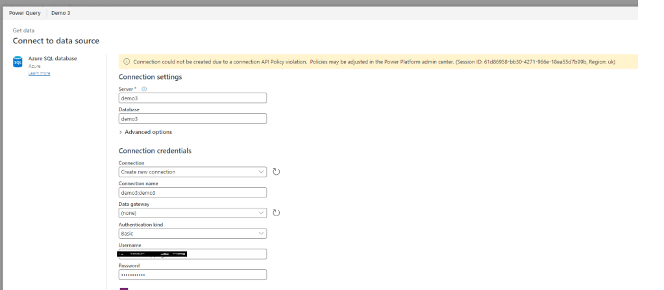Click the Password field

click(x=193, y=274)
